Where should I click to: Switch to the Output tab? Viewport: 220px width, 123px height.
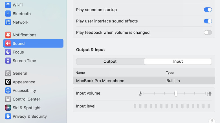coord(110,61)
